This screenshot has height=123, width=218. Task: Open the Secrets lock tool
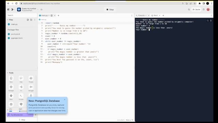[x=31, y=96]
